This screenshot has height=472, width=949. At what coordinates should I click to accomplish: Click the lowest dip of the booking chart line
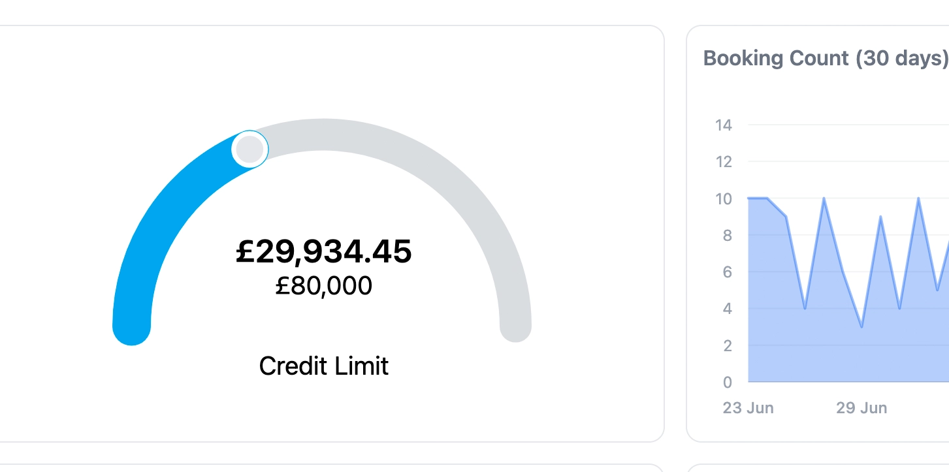862,326
